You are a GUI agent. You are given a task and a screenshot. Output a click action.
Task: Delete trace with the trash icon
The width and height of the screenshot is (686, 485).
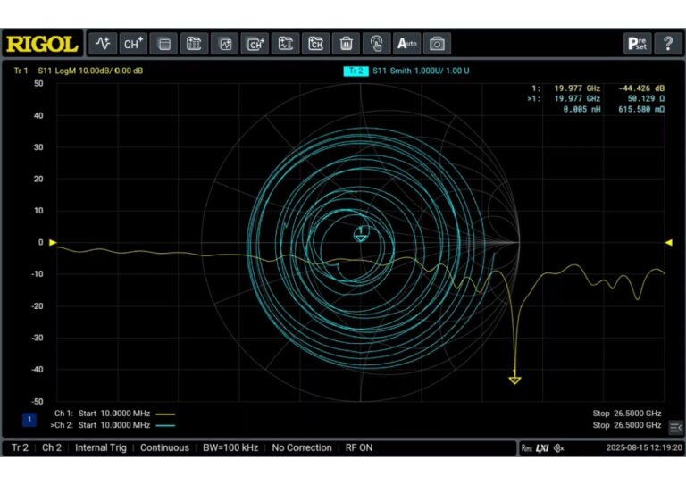click(x=346, y=44)
